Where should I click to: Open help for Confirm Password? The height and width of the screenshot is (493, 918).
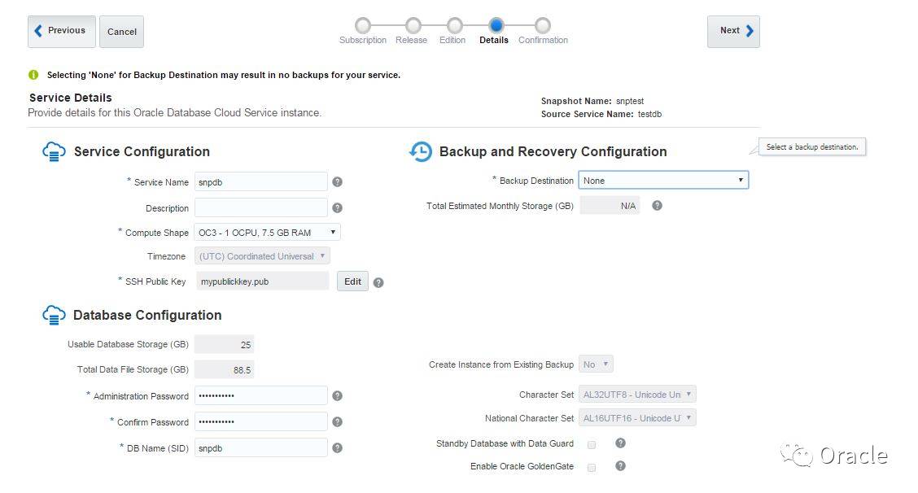pos(337,421)
